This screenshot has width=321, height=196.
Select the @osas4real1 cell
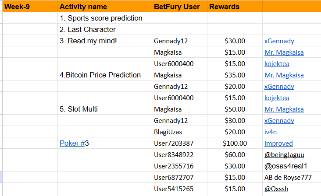click(x=292, y=166)
